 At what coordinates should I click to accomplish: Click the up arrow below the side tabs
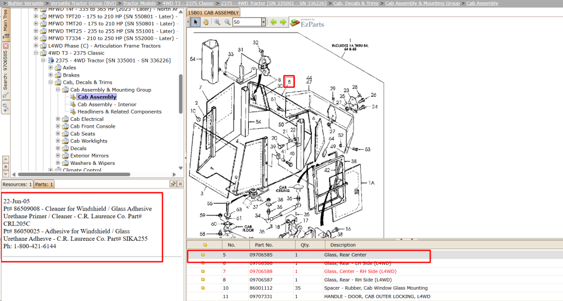(x=6, y=159)
